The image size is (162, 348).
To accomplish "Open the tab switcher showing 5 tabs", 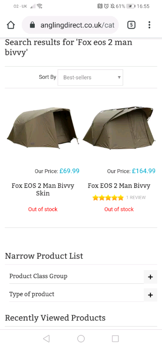I will (131, 25).
